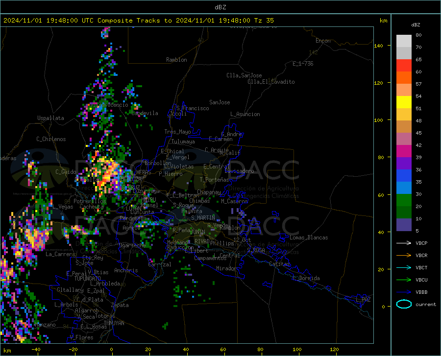Click the green VBCU arrow legend icon
The height and width of the screenshot is (356, 441).
404,280
